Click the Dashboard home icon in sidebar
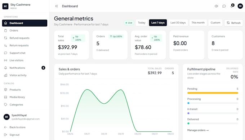 (x=6, y=23)
